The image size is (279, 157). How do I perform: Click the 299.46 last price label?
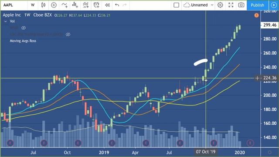[270, 25]
